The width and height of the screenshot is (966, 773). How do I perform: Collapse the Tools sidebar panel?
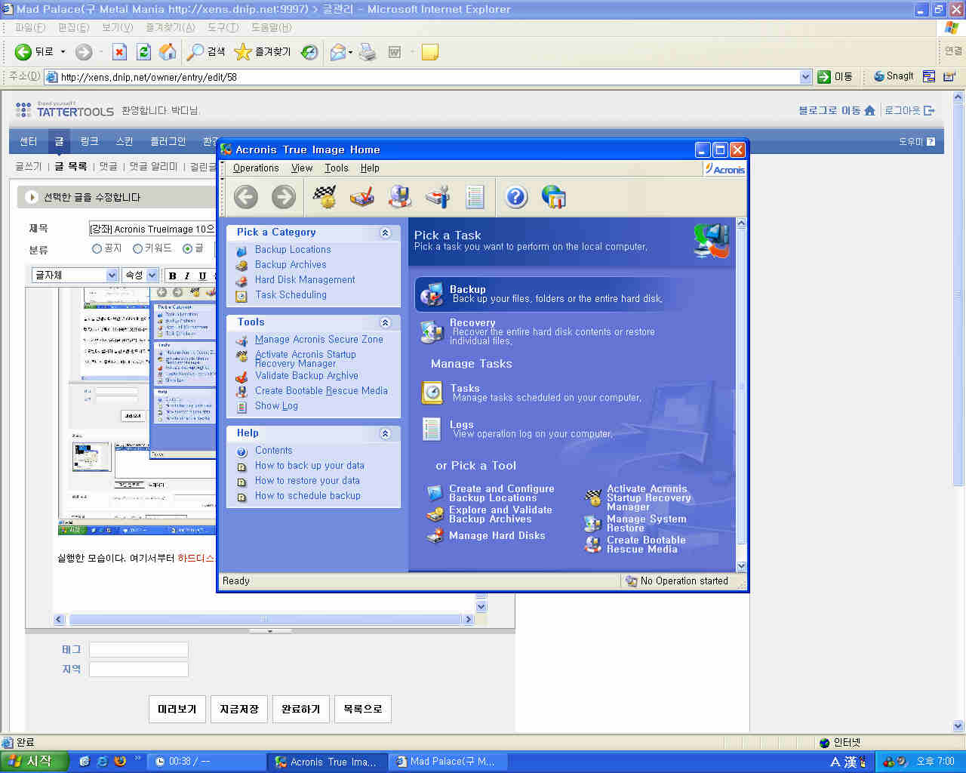[x=386, y=322]
